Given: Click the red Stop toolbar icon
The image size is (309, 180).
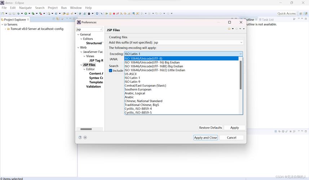Looking at the screenshot, I should [114, 14].
